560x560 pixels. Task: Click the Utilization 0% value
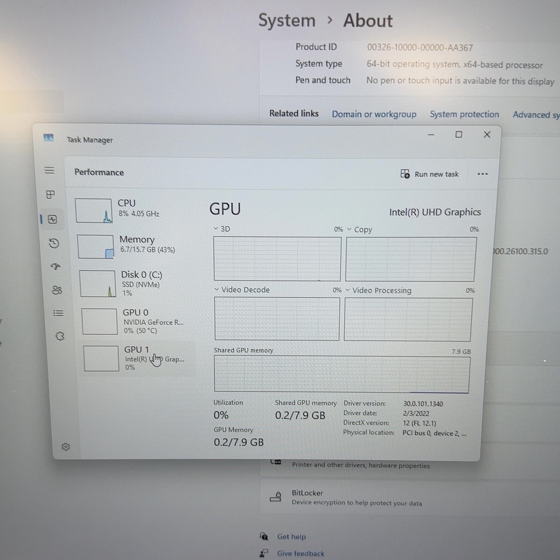[221, 415]
